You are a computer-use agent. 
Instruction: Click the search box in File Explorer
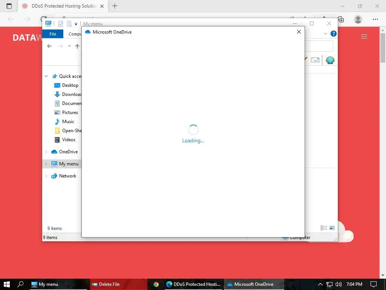coord(319,46)
